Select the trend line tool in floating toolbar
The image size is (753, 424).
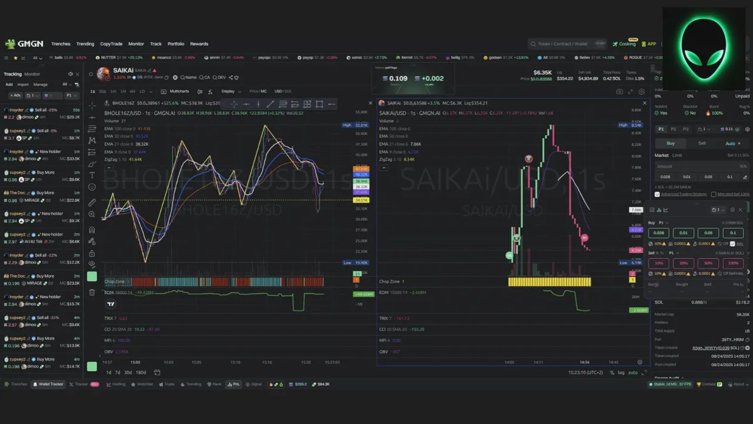click(270, 104)
